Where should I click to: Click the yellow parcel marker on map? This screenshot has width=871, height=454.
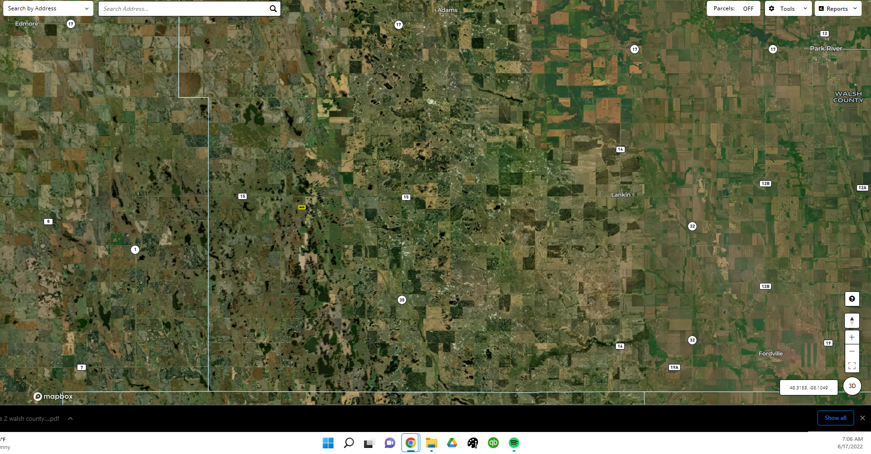[x=302, y=207]
